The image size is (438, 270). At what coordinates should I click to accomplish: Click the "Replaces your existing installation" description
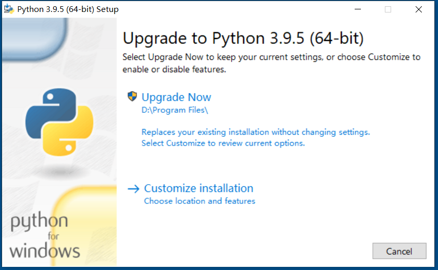[x=256, y=132]
